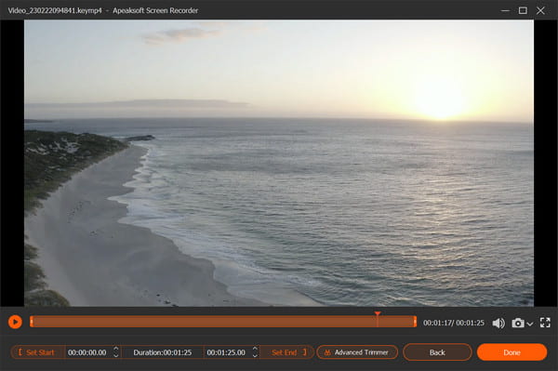Decrease start time with down stepper arrow

115,355
